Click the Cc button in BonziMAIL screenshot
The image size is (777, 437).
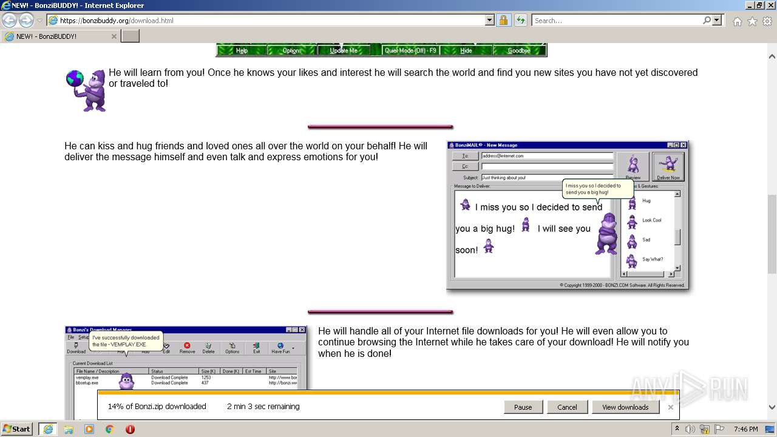(466, 166)
